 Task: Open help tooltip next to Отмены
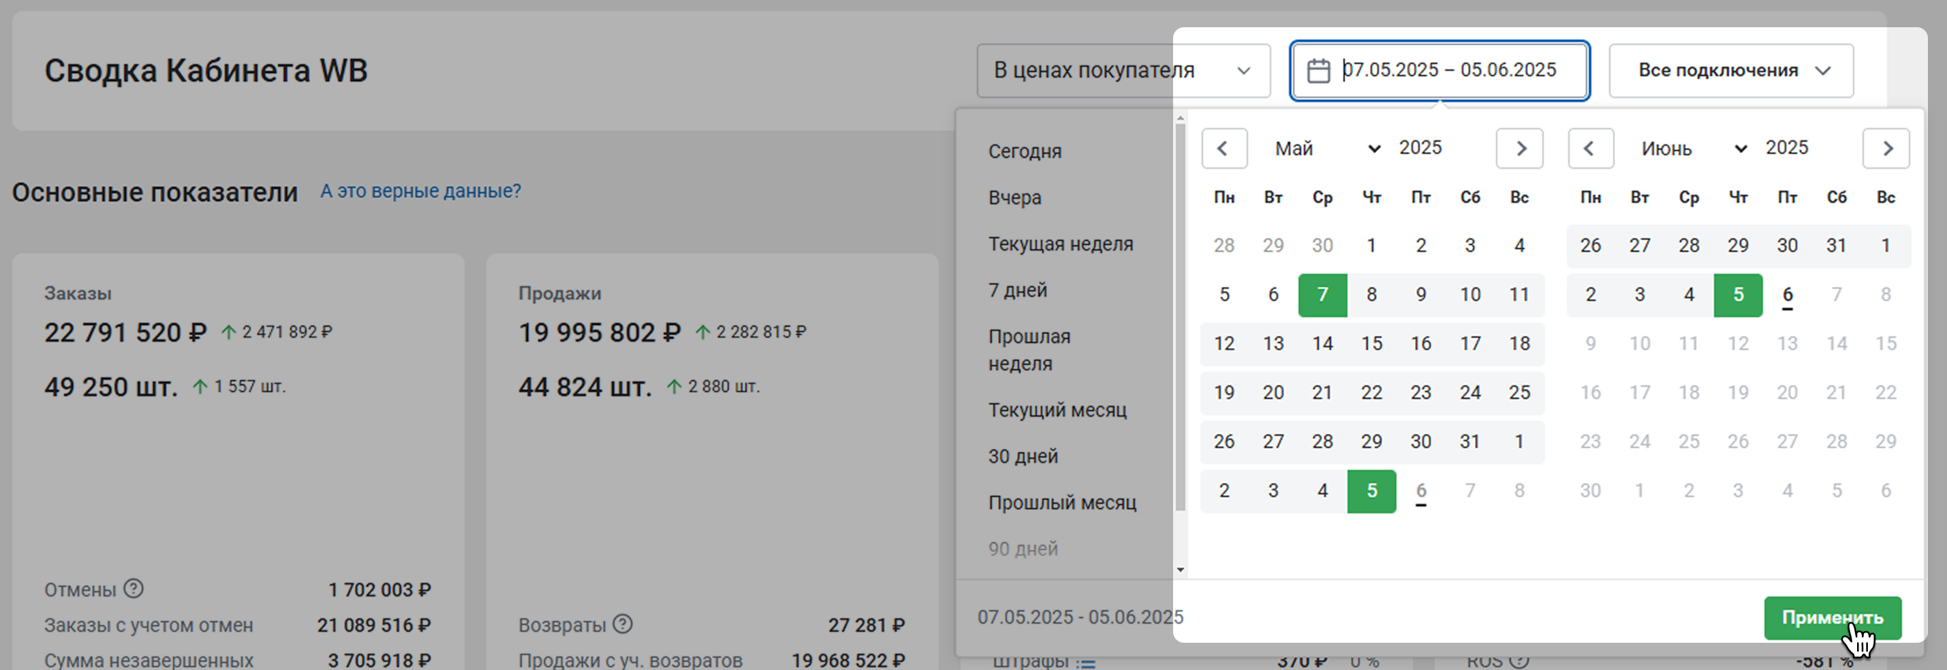pos(134,588)
